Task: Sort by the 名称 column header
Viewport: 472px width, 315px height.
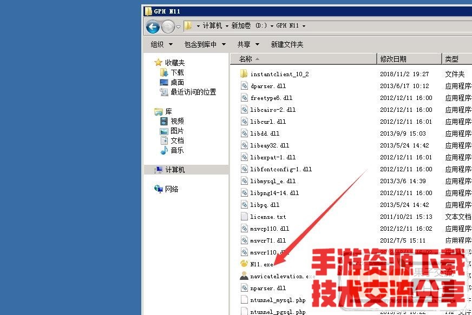Action: click(x=304, y=59)
